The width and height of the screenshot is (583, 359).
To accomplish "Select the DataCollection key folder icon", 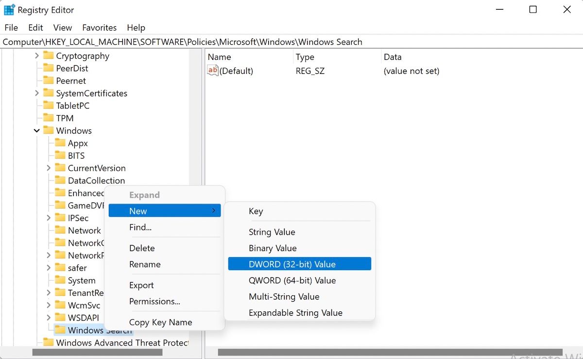I will 60,180.
